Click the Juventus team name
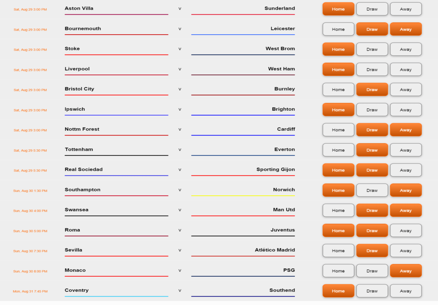Screen dimensions: 438x305 tap(282, 230)
